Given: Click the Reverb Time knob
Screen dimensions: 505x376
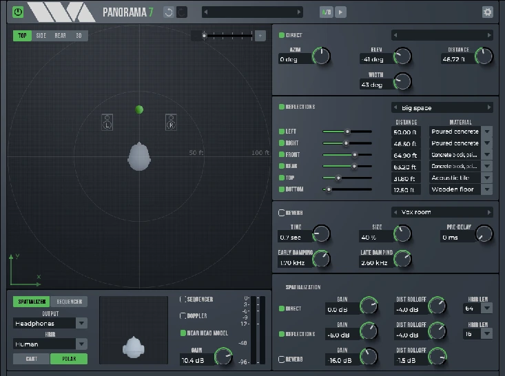Looking at the screenshot, I should (321, 233).
